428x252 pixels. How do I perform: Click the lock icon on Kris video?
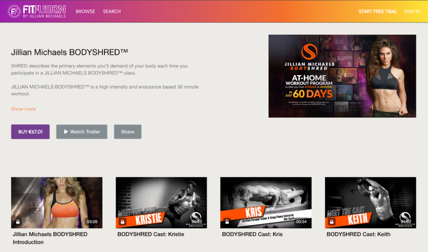pyautogui.click(x=227, y=222)
